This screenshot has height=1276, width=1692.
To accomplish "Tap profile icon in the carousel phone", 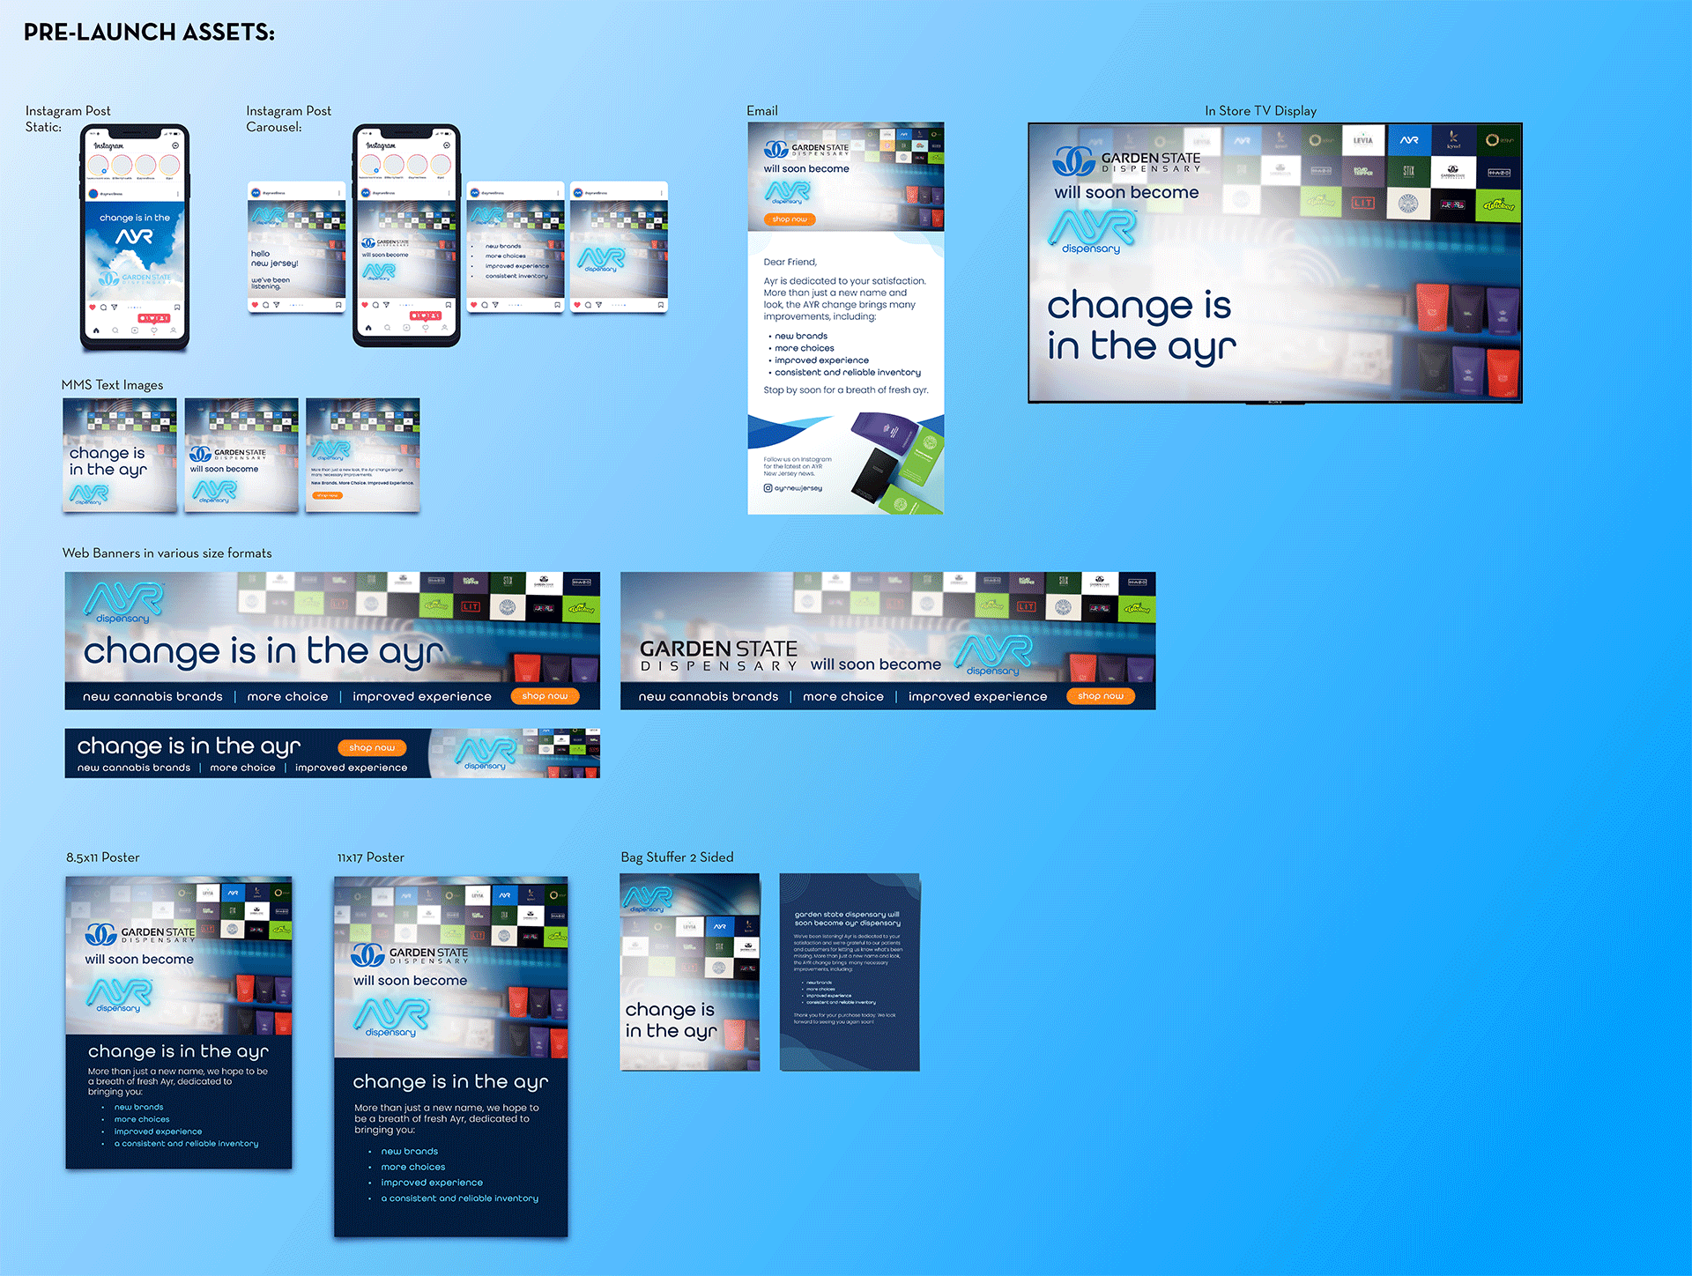I will click(x=445, y=328).
